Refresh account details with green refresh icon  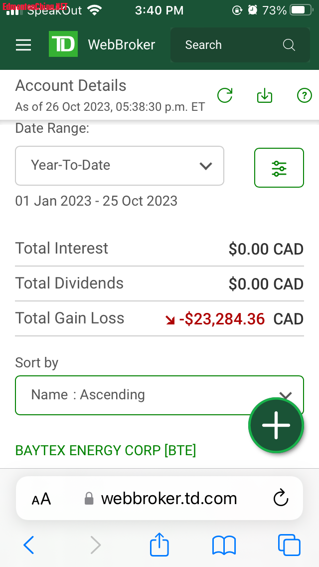tap(225, 95)
